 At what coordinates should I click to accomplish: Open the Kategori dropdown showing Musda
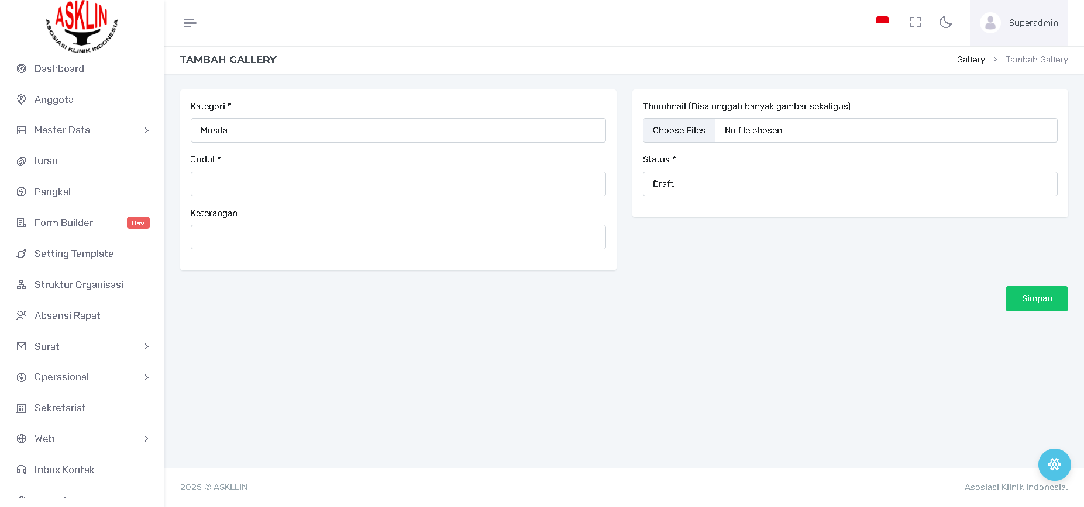click(398, 130)
